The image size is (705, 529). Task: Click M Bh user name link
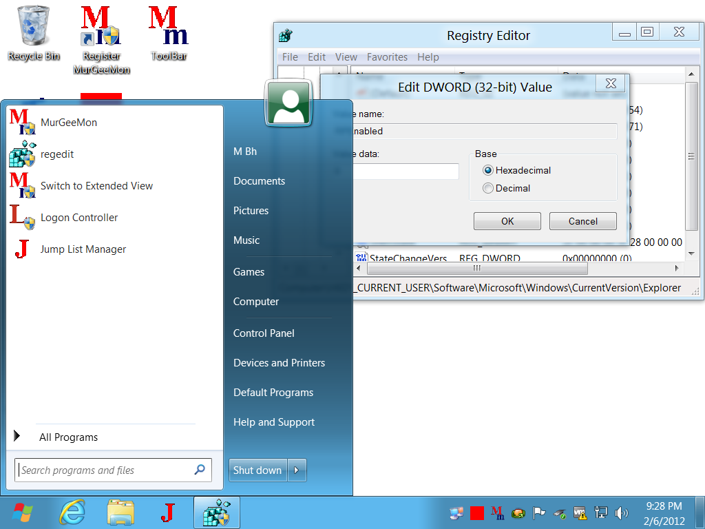245,152
